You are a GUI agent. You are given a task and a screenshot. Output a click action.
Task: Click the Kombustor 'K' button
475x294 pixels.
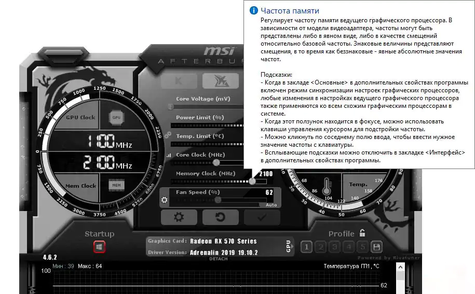(179, 81)
